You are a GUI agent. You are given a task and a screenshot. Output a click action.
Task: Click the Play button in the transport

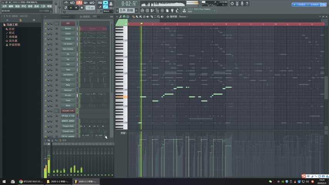pos(71,8)
